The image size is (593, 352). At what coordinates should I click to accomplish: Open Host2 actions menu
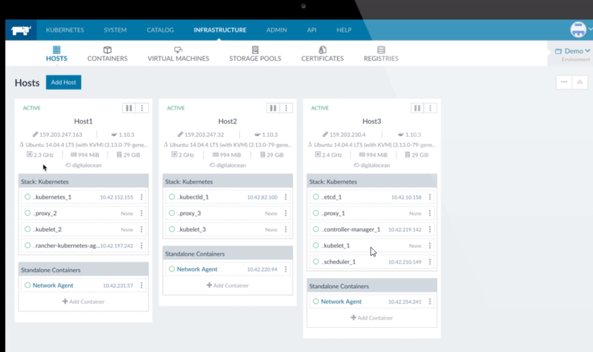coord(286,108)
